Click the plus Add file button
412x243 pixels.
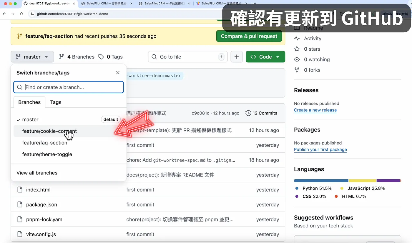(237, 57)
